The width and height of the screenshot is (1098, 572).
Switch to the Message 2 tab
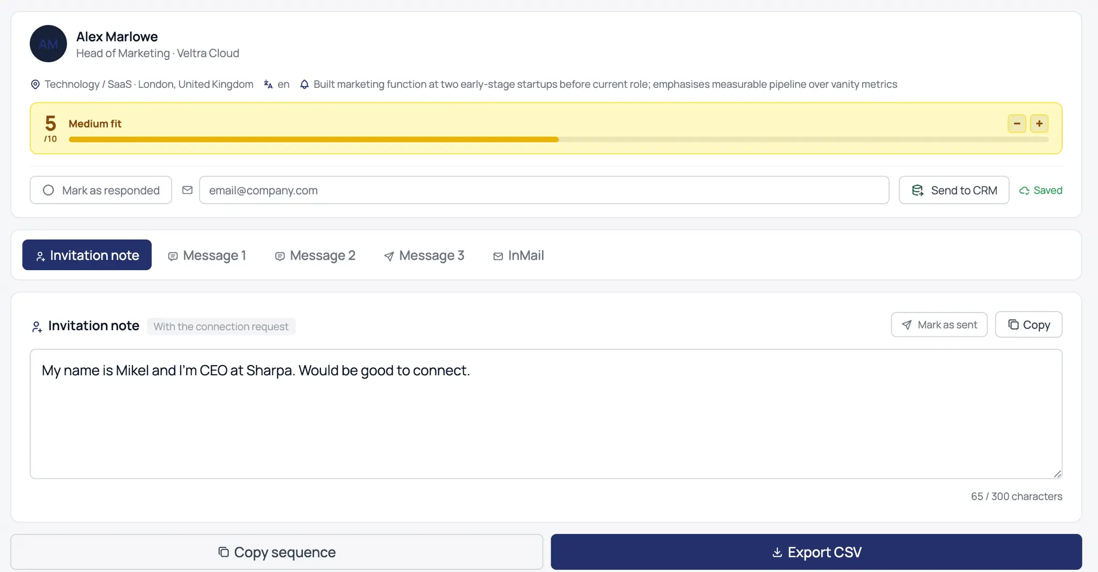click(315, 255)
